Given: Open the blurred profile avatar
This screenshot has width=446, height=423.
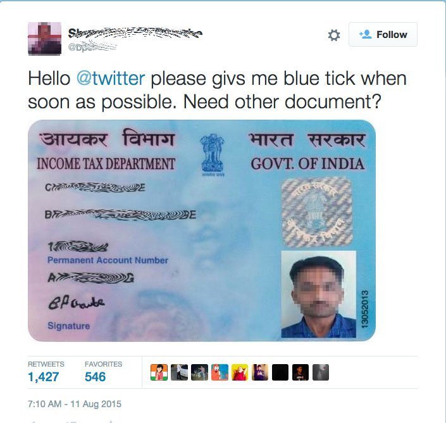Looking at the screenshot, I should point(45,39).
